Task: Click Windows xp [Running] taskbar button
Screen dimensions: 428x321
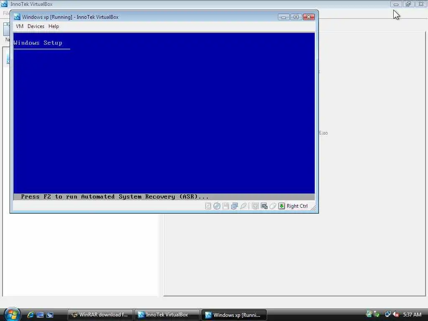Action: 234,315
